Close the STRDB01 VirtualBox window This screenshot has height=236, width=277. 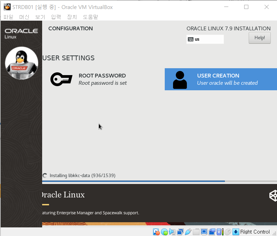267,7
